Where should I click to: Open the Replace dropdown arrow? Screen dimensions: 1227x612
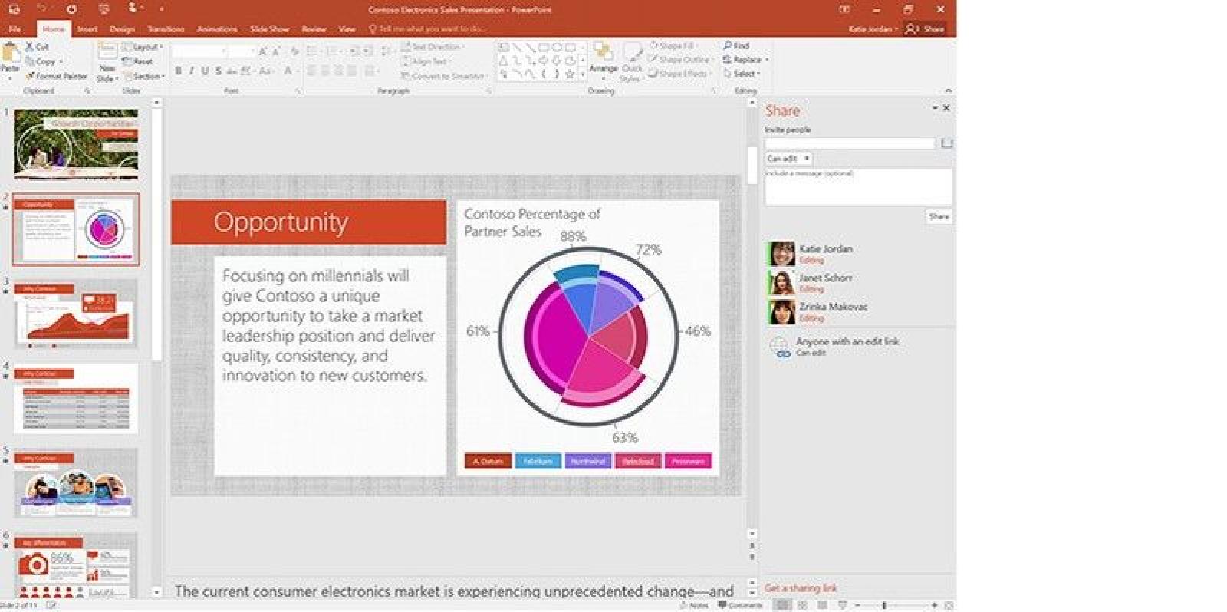pyautogui.click(x=766, y=60)
